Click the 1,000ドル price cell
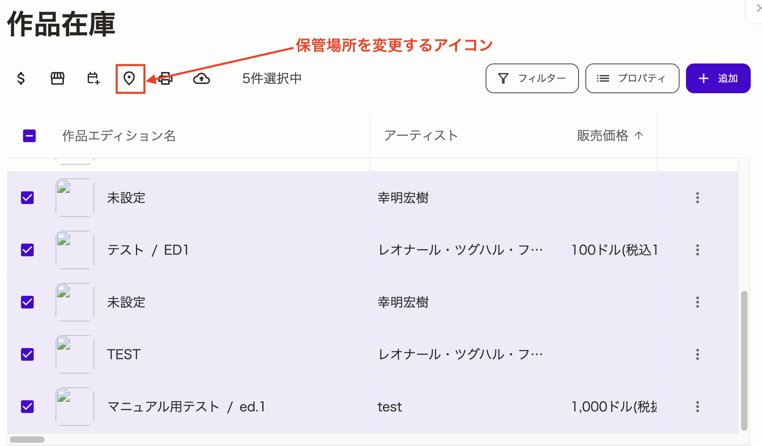This screenshot has height=446, width=762. 614,407
